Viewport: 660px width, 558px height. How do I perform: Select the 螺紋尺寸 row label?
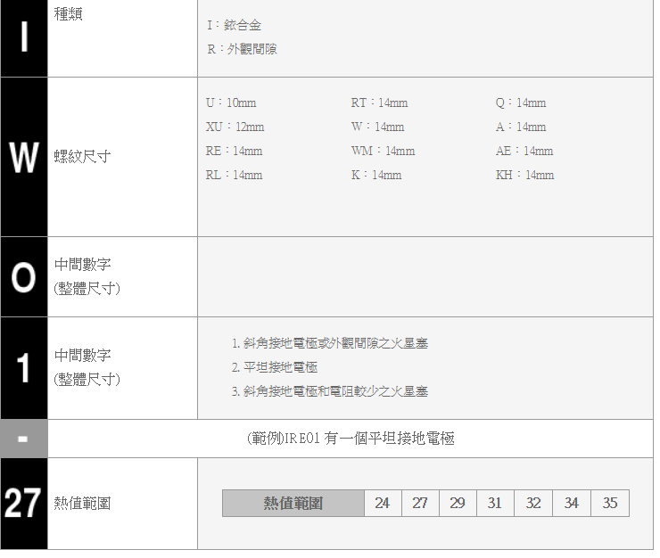pos(83,158)
